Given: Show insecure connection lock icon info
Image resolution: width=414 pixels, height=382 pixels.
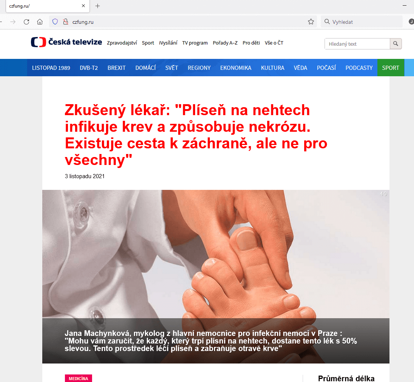Looking at the screenshot, I should [66, 22].
